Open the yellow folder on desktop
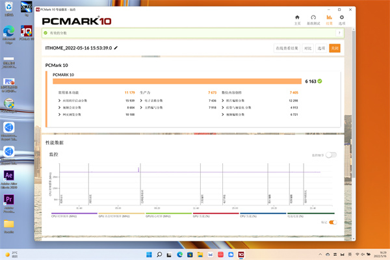 [9, 226]
